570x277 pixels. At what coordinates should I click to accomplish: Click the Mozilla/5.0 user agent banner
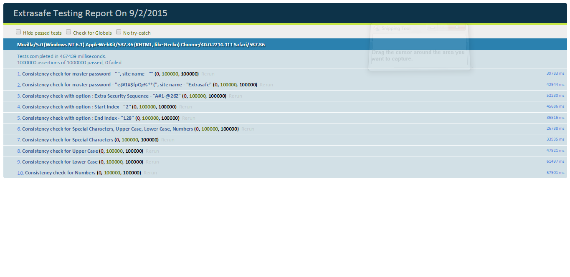click(141, 45)
